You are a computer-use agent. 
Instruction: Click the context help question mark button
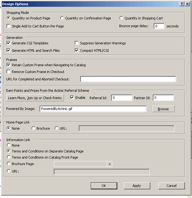[182, 4]
